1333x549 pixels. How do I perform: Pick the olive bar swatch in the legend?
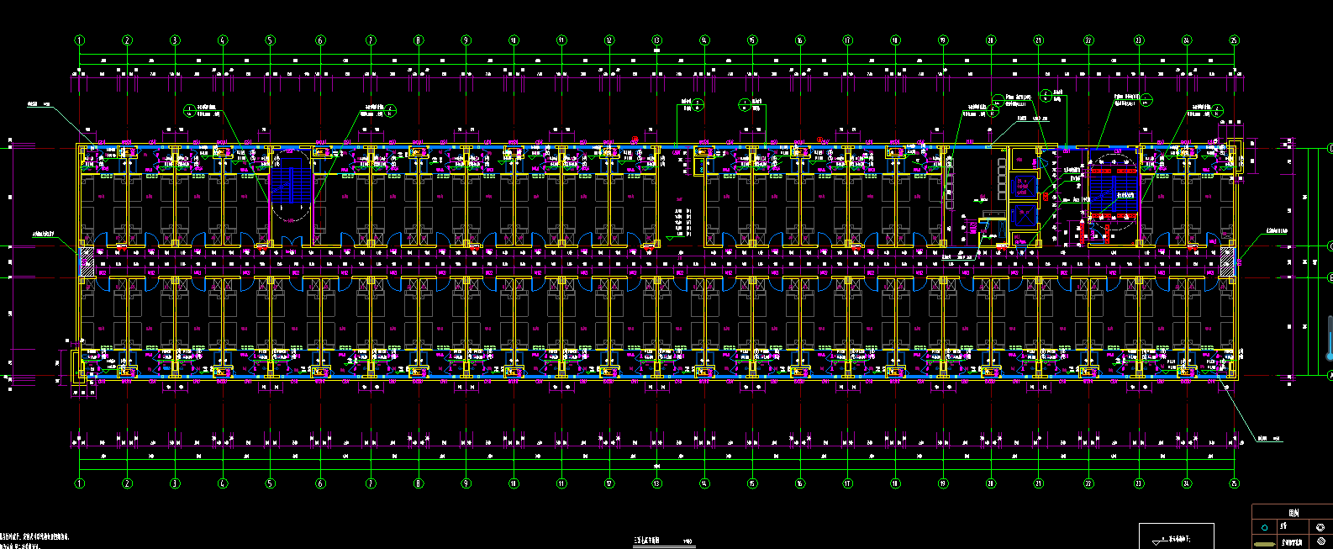tap(1265, 543)
